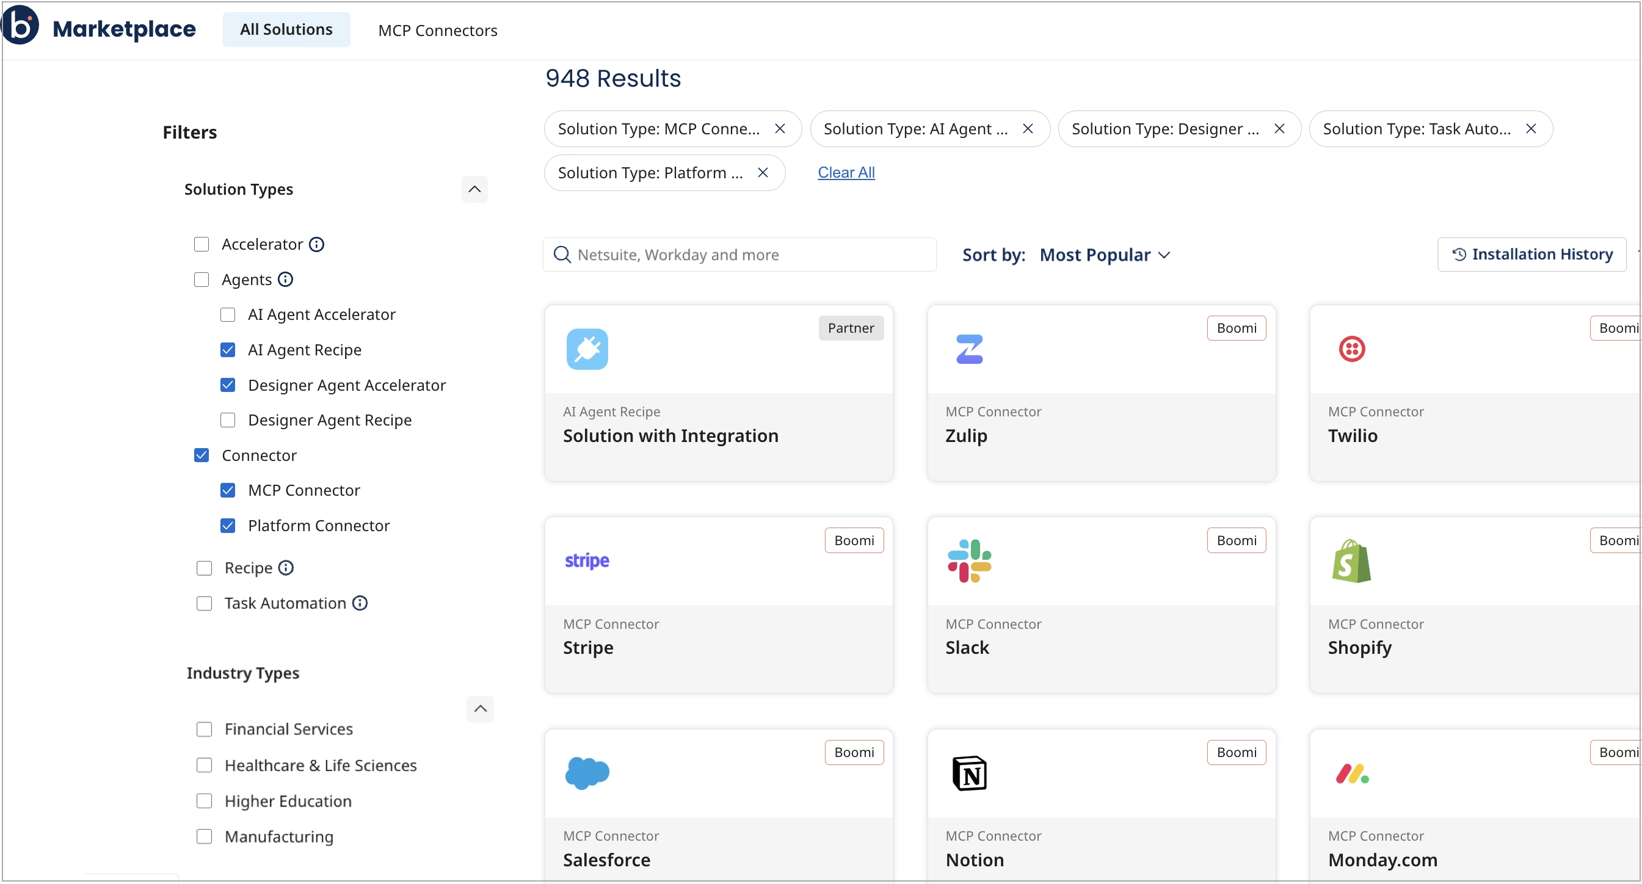
Task: Click the Solution with Integration plug icon
Action: pos(587,349)
